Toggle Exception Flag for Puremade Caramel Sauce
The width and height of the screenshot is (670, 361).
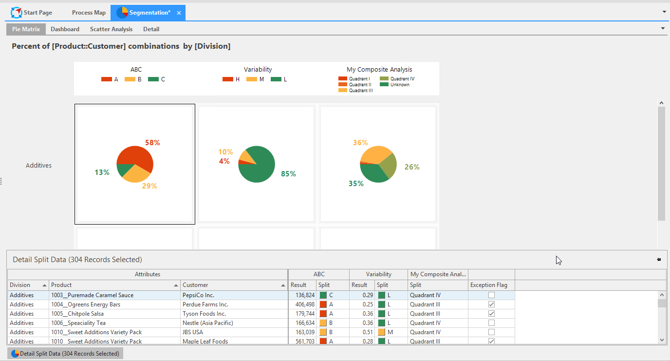[491, 295]
